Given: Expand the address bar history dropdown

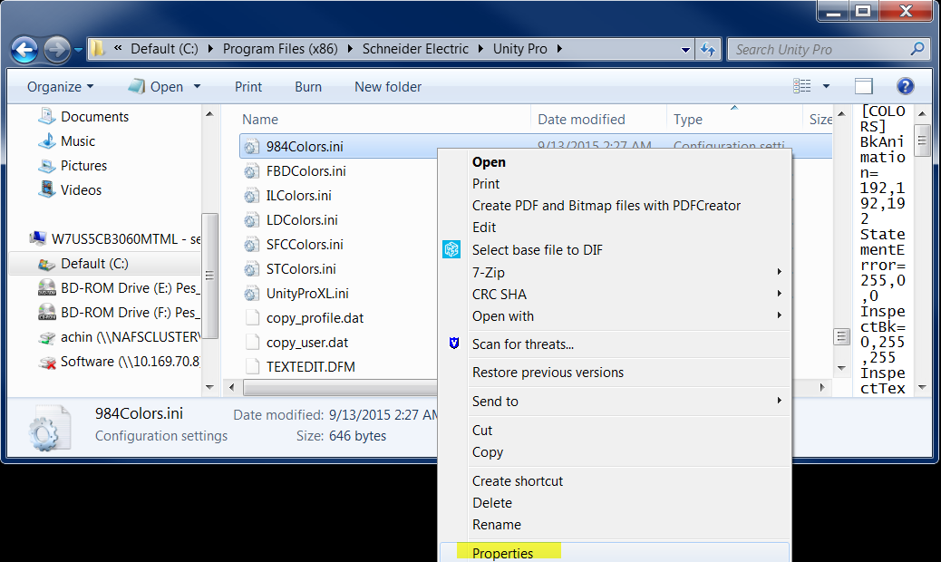Looking at the screenshot, I should click(x=685, y=50).
